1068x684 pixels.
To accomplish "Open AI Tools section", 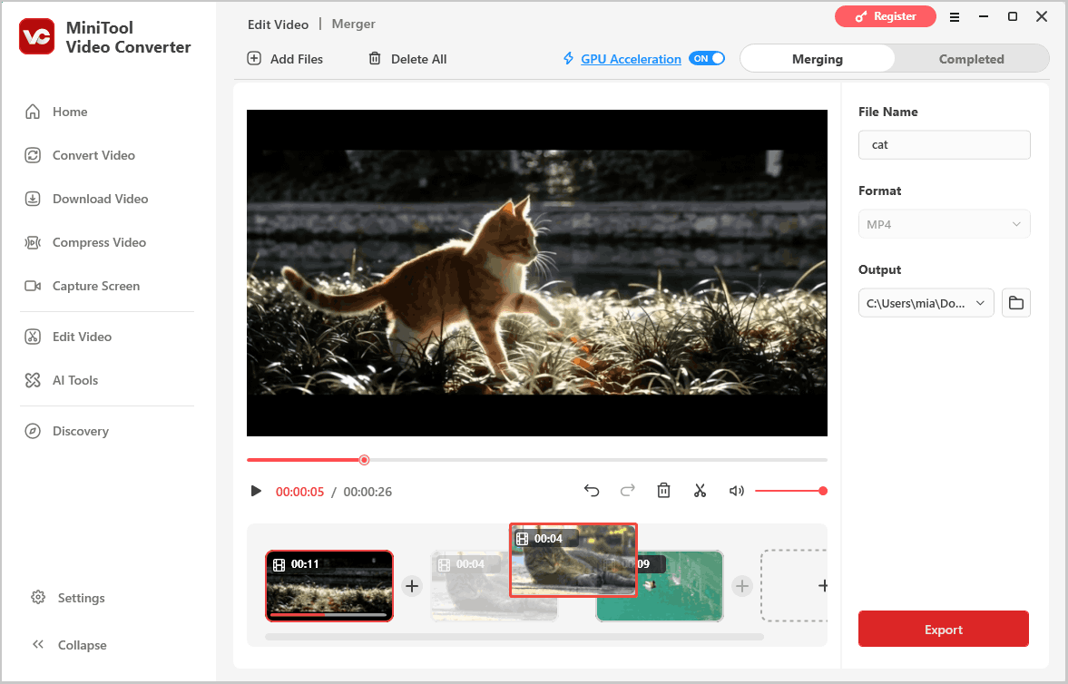I will [62, 380].
